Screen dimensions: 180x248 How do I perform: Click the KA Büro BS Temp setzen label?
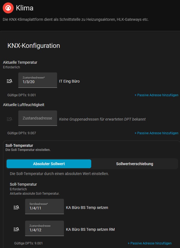(x=87, y=208)
